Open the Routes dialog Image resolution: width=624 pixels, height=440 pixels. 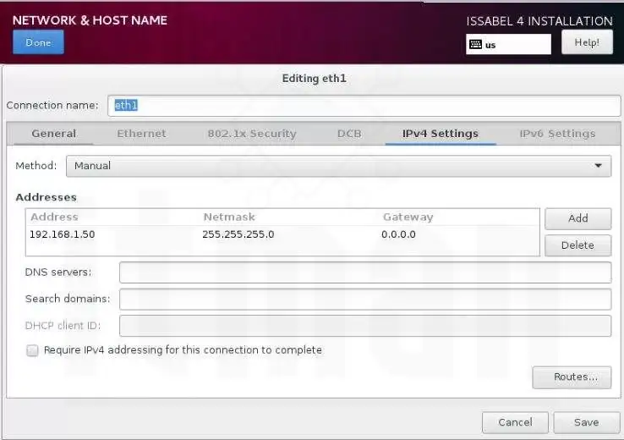tap(572, 377)
